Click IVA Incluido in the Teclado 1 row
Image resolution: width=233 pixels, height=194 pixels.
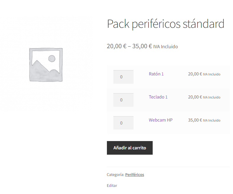(x=212, y=97)
